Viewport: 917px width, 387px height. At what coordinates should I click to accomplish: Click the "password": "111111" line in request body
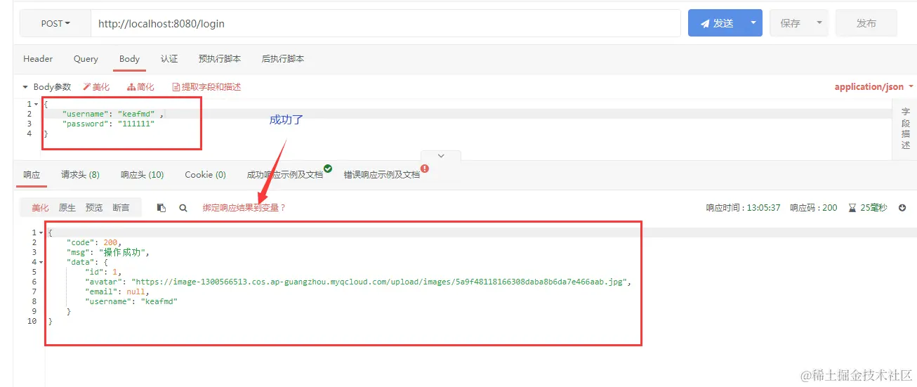tap(108, 124)
